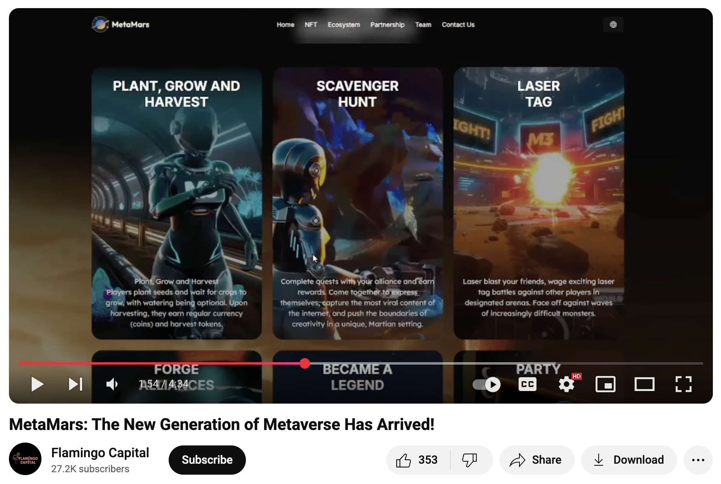Dislike the video with thumbs down
This screenshot has height=484, width=721.
470,460
